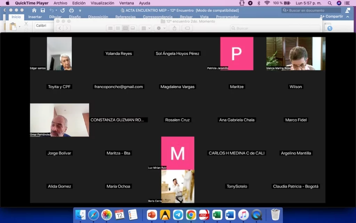The image size is (356, 223).
Task: Launch Google Chrome from the Dock
Action: coord(191,215)
